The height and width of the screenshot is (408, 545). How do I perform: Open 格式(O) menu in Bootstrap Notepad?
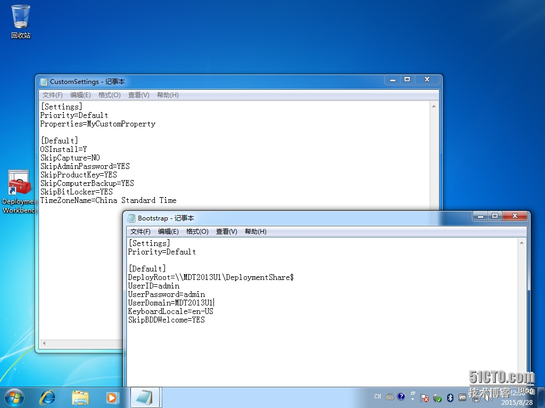click(197, 232)
